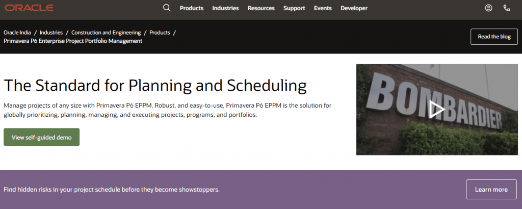Open the Developer menu

click(x=354, y=8)
